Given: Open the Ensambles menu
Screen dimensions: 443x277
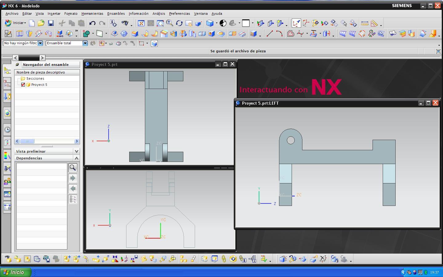Looking at the screenshot, I should [x=116, y=14].
